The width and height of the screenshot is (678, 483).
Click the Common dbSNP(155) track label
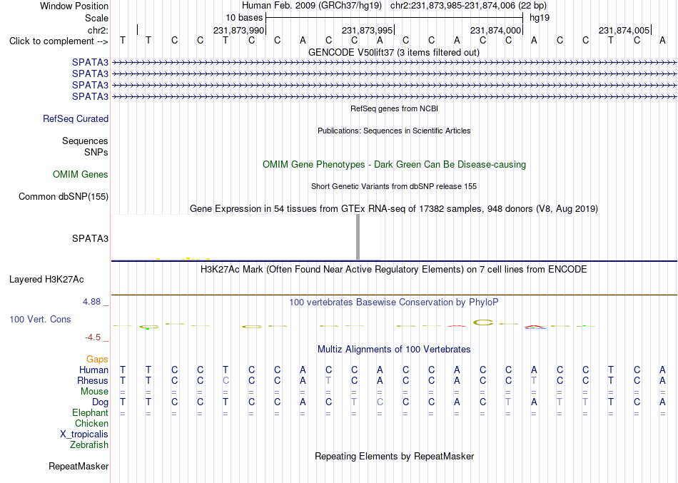pos(64,197)
